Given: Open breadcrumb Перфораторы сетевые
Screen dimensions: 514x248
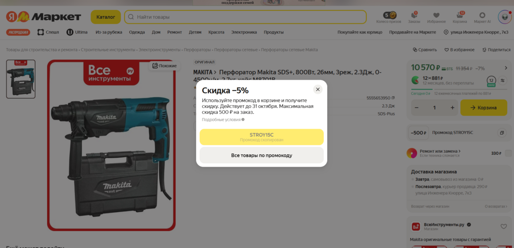Looking at the screenshot, I should [x=236, y=50].
